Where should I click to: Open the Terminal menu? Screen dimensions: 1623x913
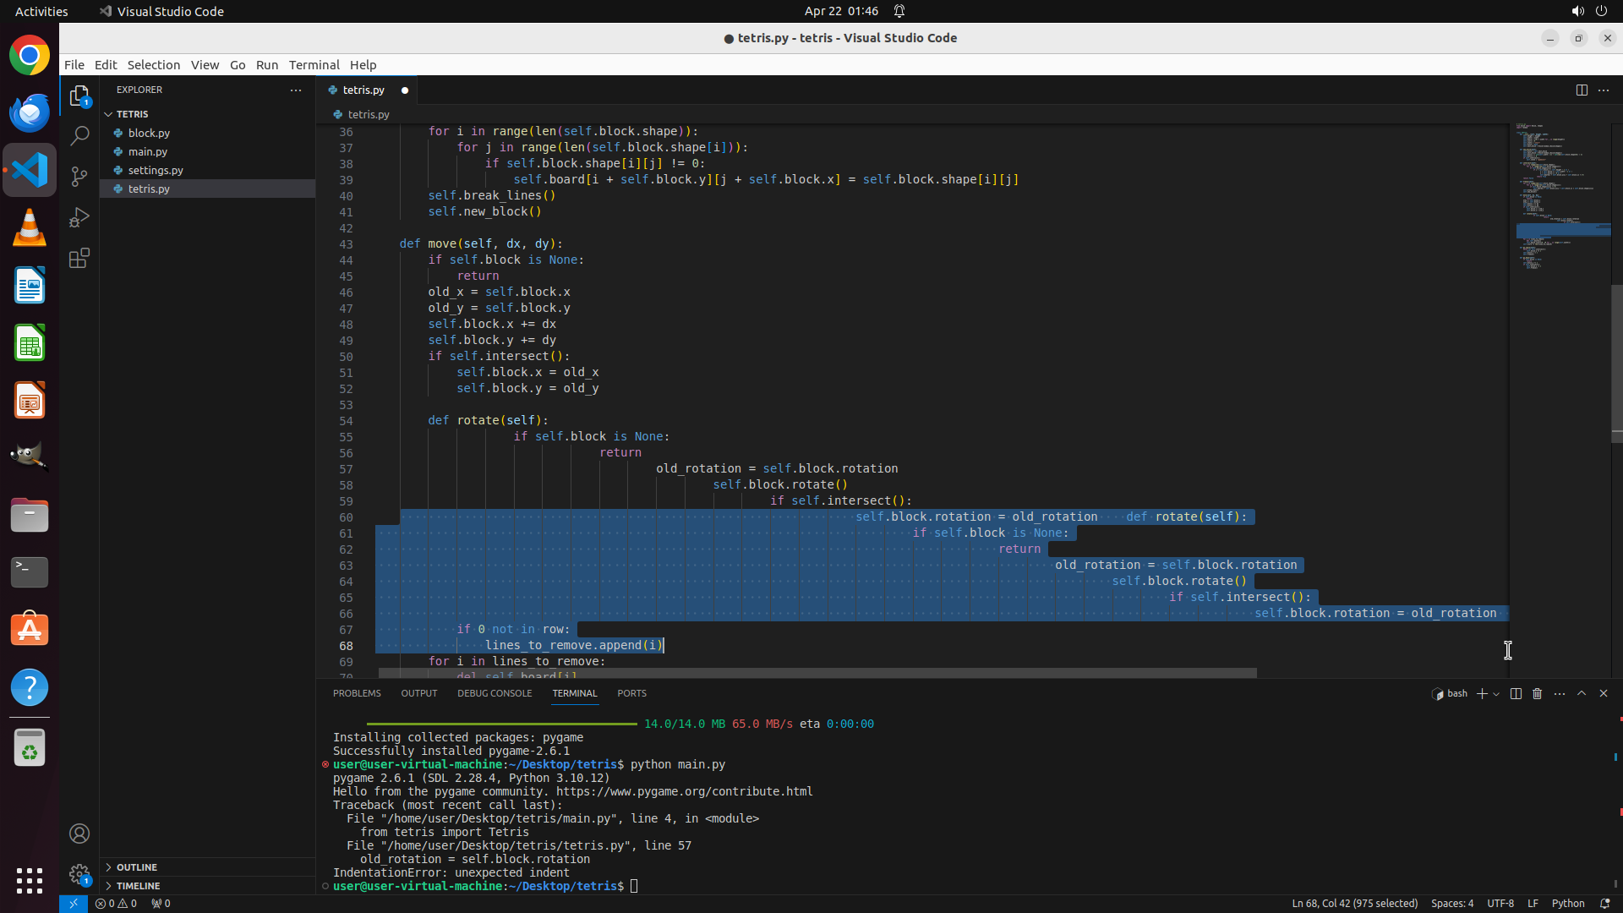tap(314, 64)
